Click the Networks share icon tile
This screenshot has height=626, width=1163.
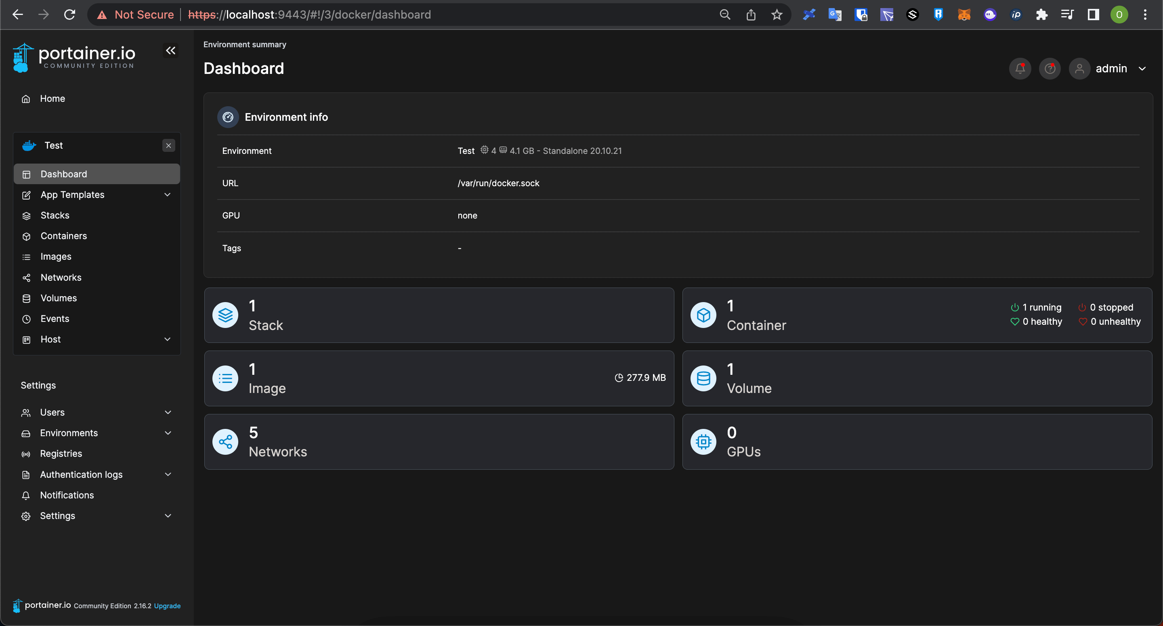click(x=225, y=442)
